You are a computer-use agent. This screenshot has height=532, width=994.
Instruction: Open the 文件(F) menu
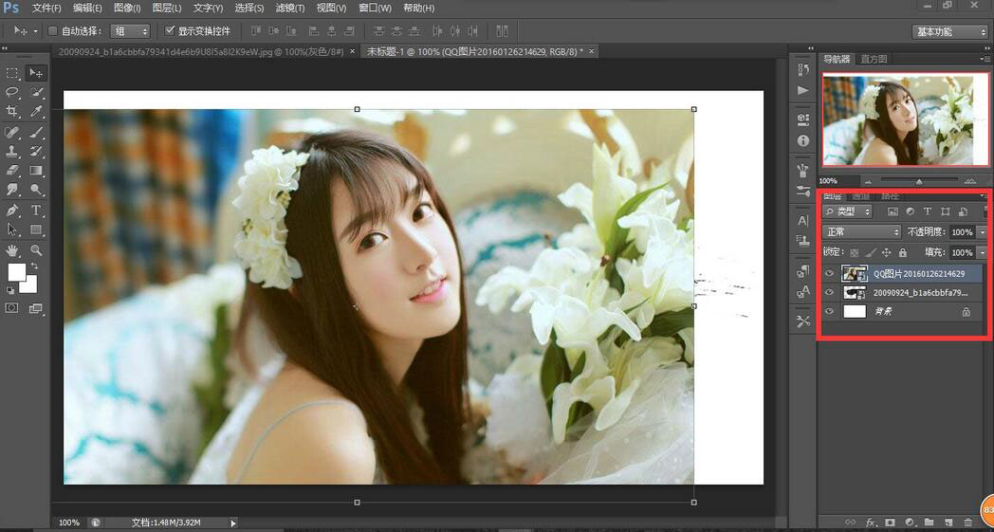coord(46,9)
